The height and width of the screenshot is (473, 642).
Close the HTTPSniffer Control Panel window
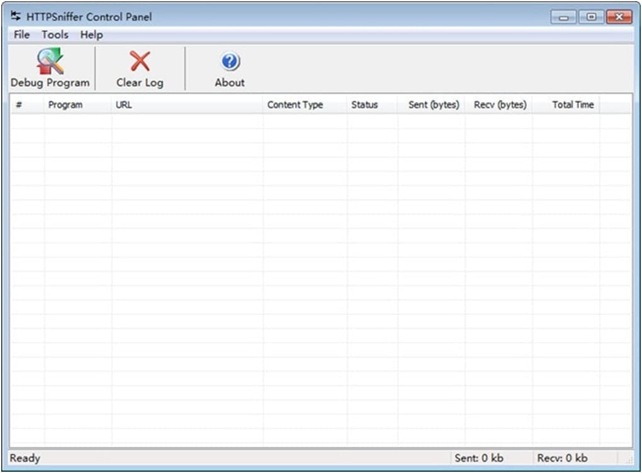tap(619, 17)
